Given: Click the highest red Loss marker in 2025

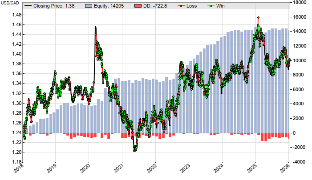Looking at the screenshot, I should coord(258,18).
